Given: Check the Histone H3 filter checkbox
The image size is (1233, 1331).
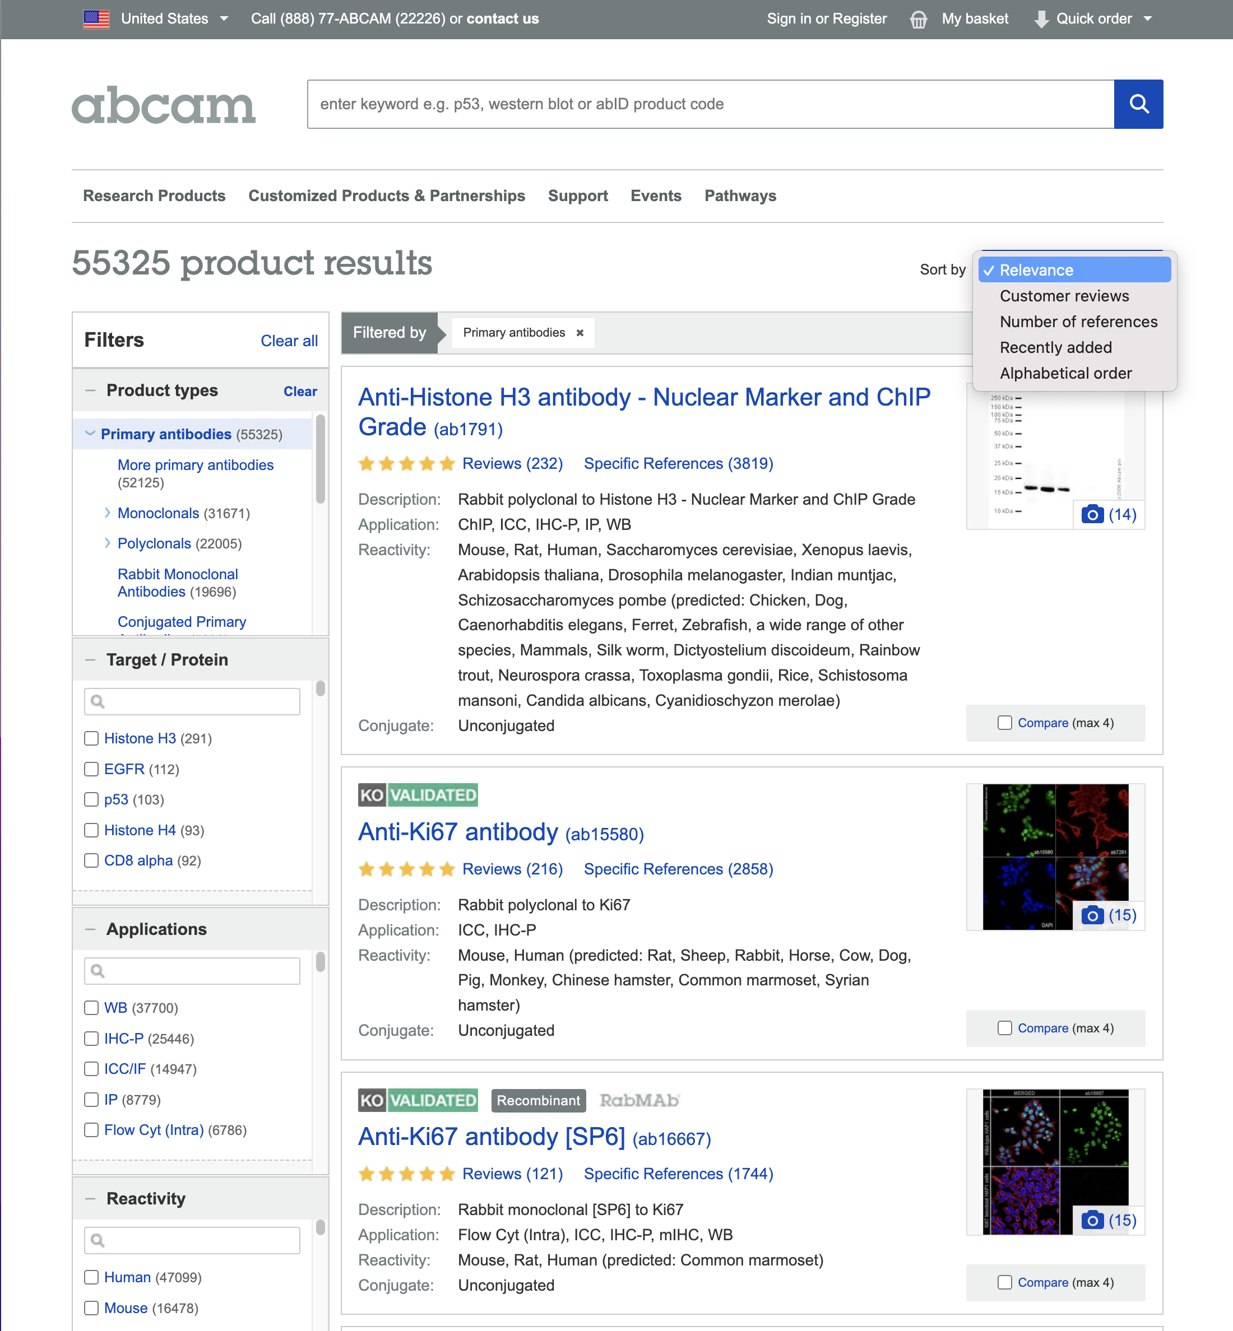Looking at the screenshot, I should tap(91, 738).
